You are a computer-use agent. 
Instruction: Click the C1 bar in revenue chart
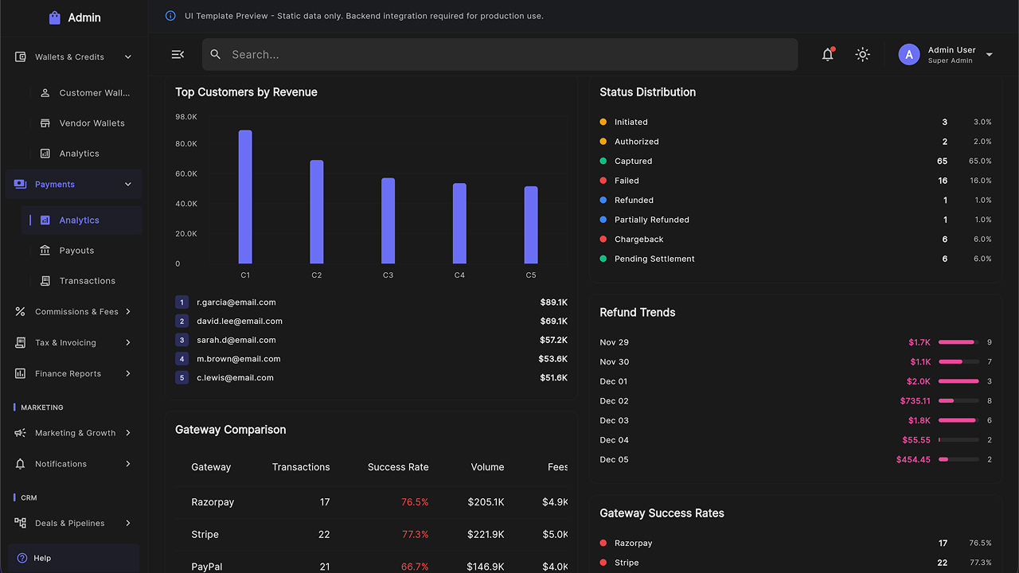tap(245, 197)
